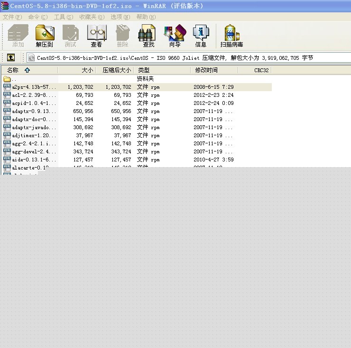Viewport: 351px width, 348px height.
Task: Click the up-one-level folder arrow icon
Action: pyautogui.click(x=11, y=57)
